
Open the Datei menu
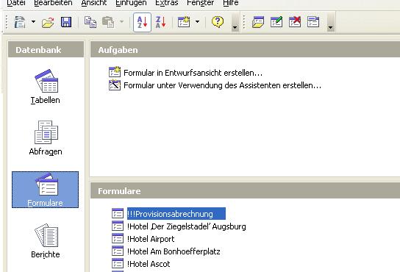[16, 3]
